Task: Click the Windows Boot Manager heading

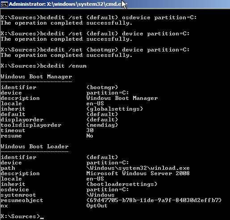Action: click(x=36, y=77)
